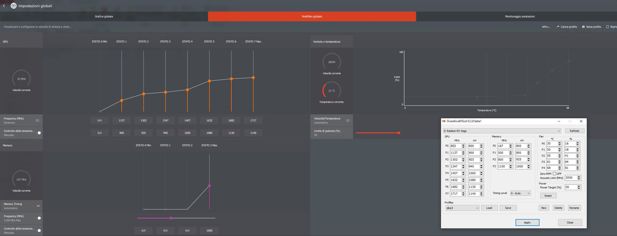This screenshot has height=236, width=617.
Task: Click the Apply button
Action: 527,223
